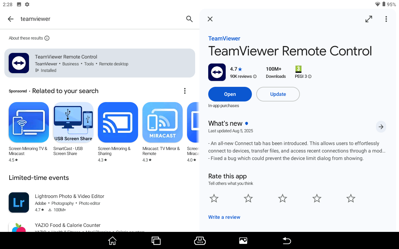This screenshot has height=249, width=399.
Task: Open recent apps from navigation bar
Action: pyautogui.click(x=156, y=241)
